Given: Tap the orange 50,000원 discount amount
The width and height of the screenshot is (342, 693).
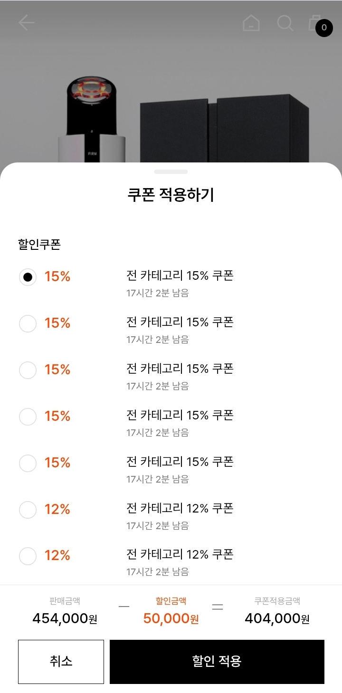Looking at the screenshot, I should click(171, 618).
